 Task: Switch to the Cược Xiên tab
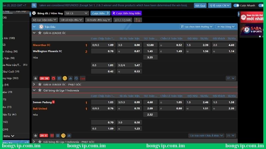tap(100, 13)
